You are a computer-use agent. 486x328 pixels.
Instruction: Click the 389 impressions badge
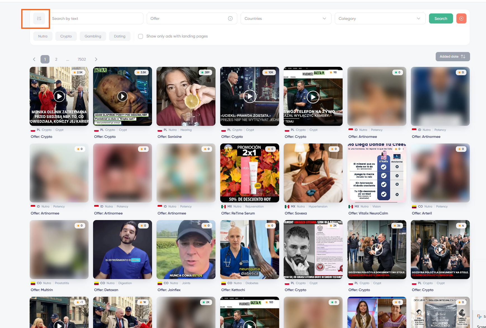tap(205, 72)
